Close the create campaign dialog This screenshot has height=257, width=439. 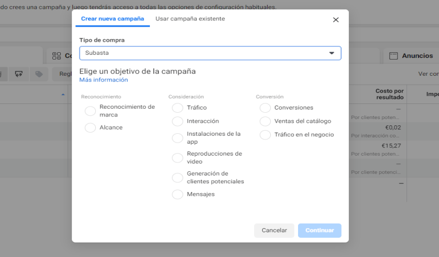(x=336, y=20)
